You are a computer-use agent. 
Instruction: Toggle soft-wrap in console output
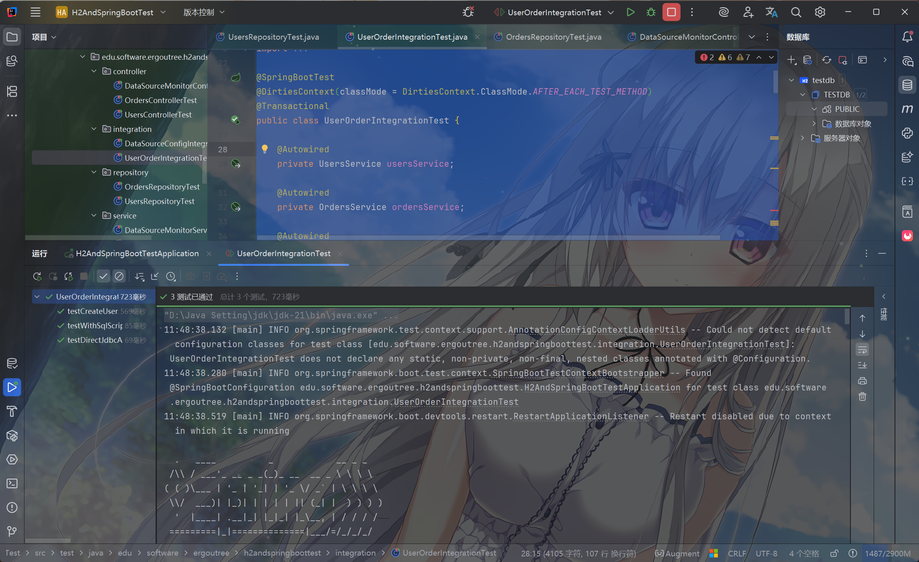[862, 350]
